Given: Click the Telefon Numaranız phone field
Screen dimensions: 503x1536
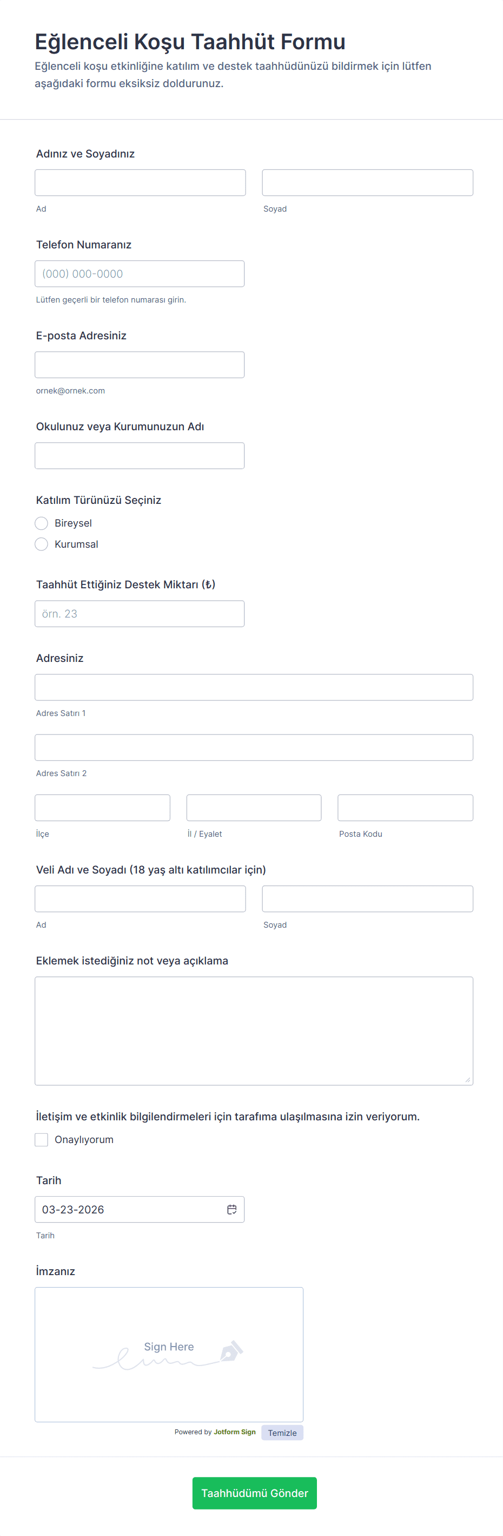Looking at the screenshot, I should pos(140,274).
